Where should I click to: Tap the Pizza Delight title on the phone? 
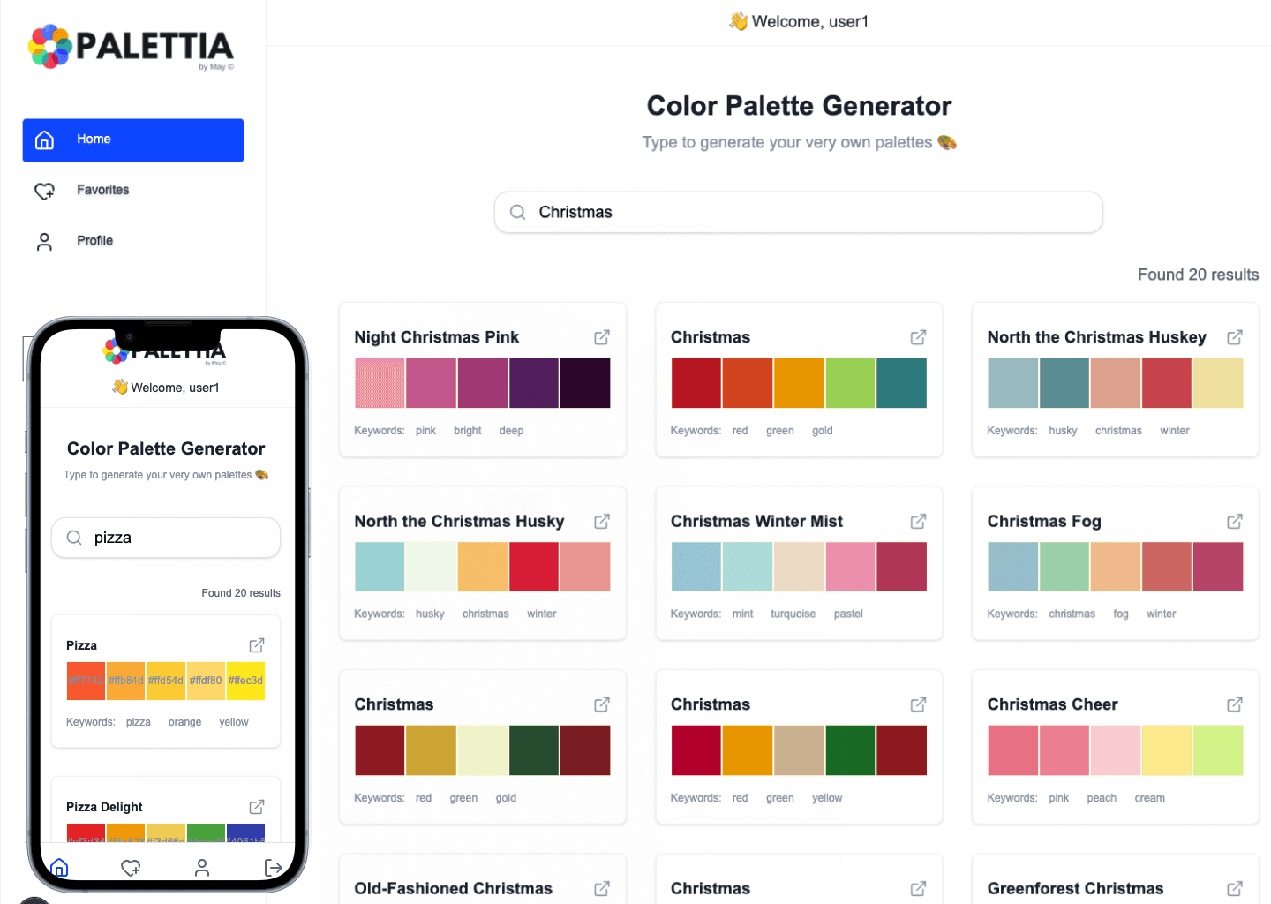(104, 807)
